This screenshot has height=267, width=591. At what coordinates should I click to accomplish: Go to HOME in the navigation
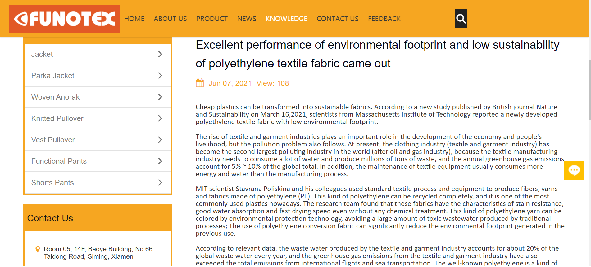tap(134, 19)
